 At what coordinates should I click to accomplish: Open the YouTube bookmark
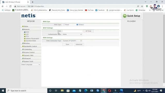tap(89, 10)
